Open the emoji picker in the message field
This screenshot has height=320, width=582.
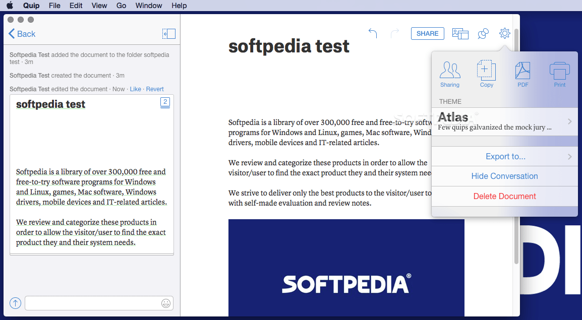[166, 303]
